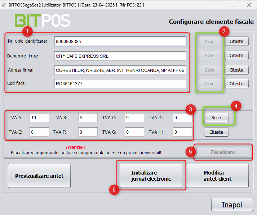Click Initializare jurnal electronic button
257x215 pixels.
pos(151,176)
